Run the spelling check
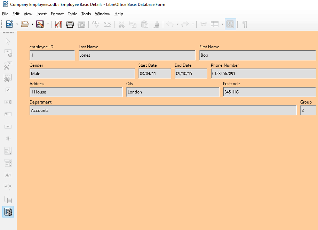 coord(96,24)
